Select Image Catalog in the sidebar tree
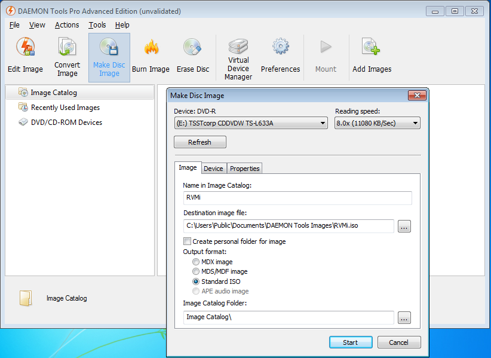 point(80,93)
